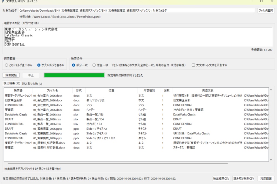Image resolution: width=277 pixels, height=184 pixels.
Task: Select 要確認 row in 05_旧資料_移行計画.docx
Action: [136, 147]
